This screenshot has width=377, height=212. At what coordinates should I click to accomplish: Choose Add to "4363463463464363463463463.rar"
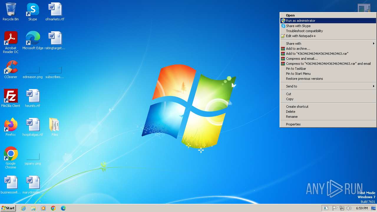pyautogui.click(x=328, y=54)
